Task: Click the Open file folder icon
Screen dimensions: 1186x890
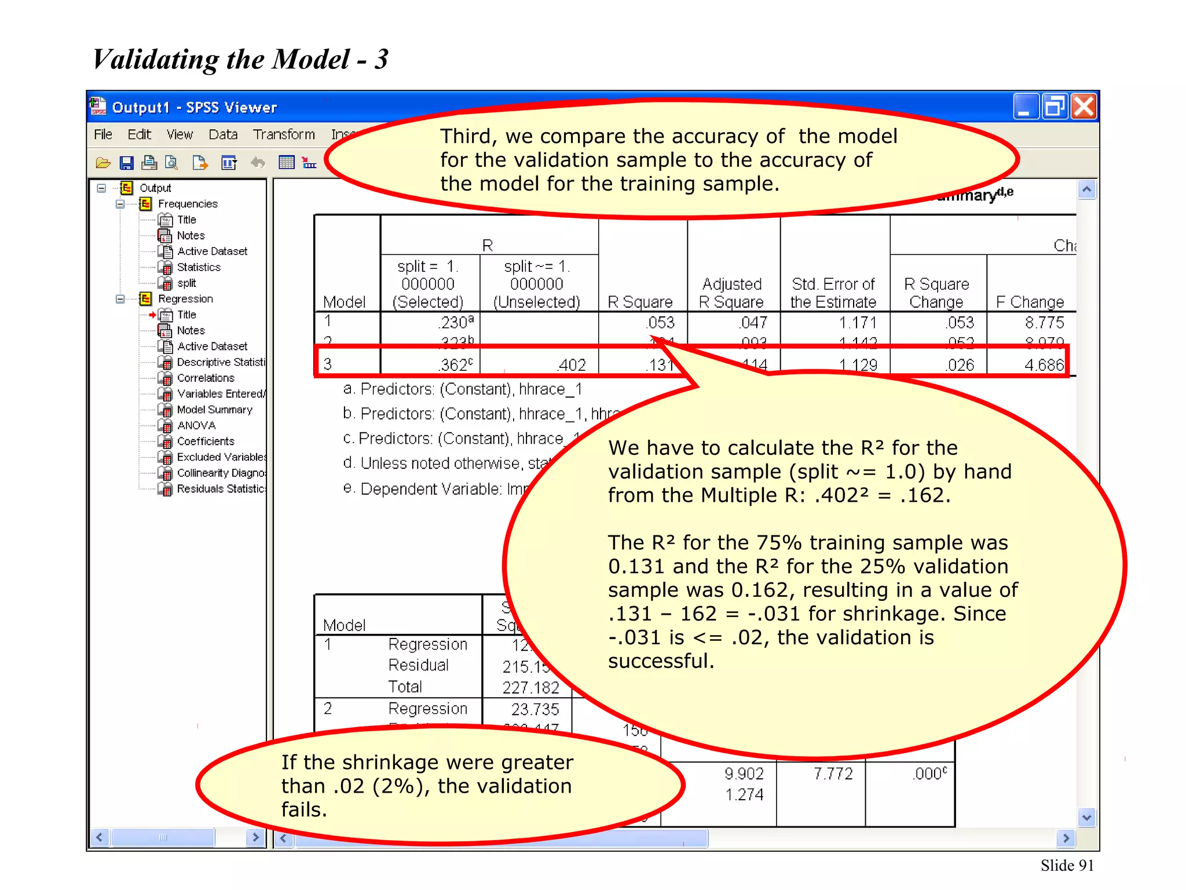Action: pos(103,163)
